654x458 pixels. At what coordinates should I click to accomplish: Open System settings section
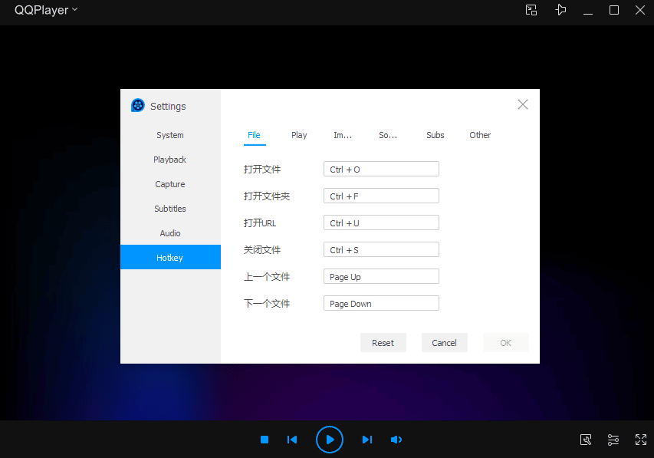pyautogui.click(x=170, y=135)
